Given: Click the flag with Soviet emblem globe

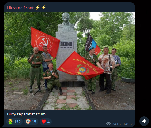Looking at the screenshot, I should [x=81, y=65].
